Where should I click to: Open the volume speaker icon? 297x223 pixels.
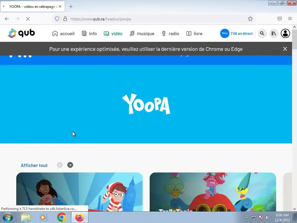click(267, 217)
